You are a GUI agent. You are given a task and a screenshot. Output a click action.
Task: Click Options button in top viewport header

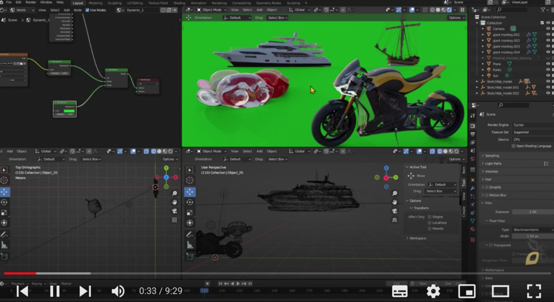[x=456, y=18]
